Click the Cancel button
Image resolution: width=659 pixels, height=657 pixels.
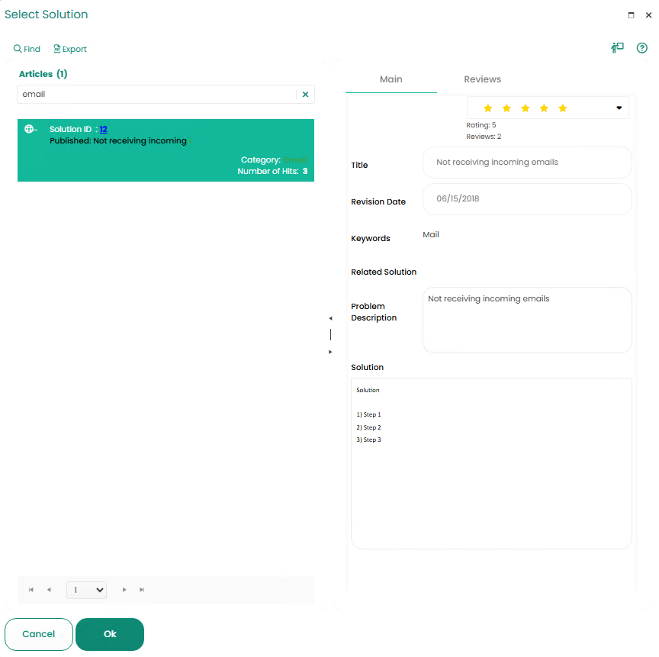tap(39, 634)
